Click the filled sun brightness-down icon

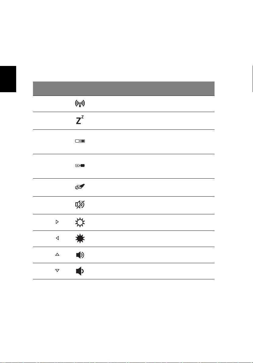[80, 238]
